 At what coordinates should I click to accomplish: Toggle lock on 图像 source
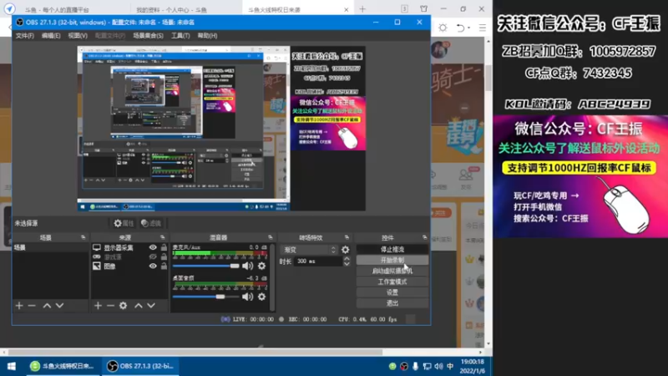(x=164, y=266)
